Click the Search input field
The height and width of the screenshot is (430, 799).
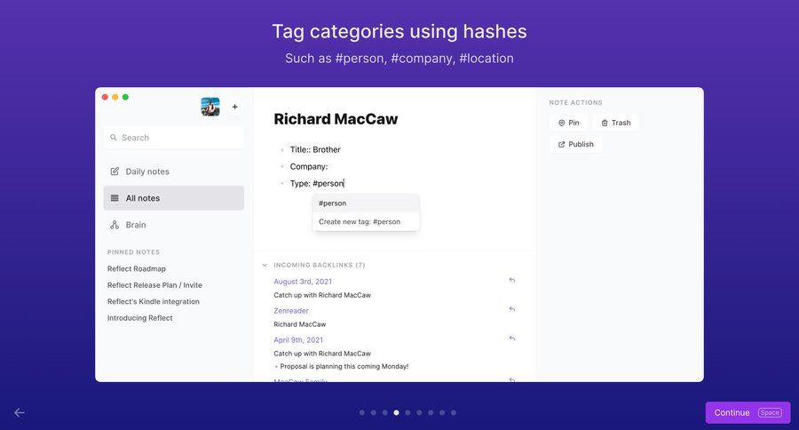point(173,138)
